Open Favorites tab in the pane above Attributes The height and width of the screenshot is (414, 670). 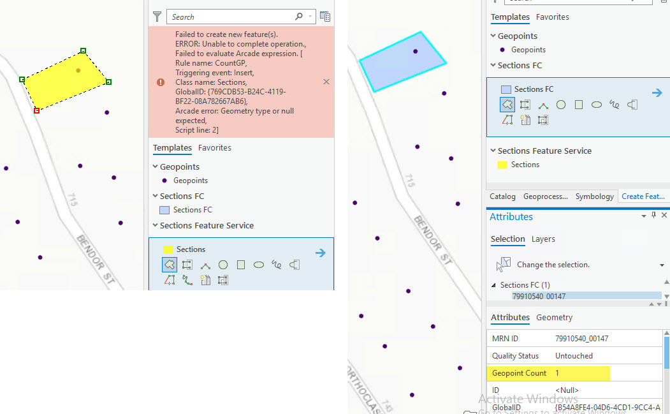click(553, 17)
